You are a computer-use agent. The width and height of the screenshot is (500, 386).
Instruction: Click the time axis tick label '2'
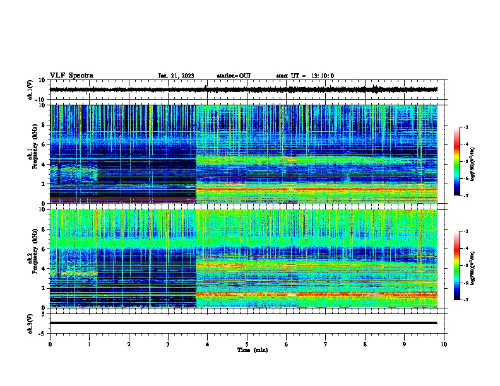(x=129, y=344)
